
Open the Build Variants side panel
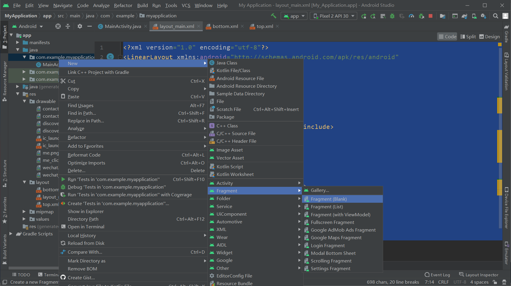(5, 249)
